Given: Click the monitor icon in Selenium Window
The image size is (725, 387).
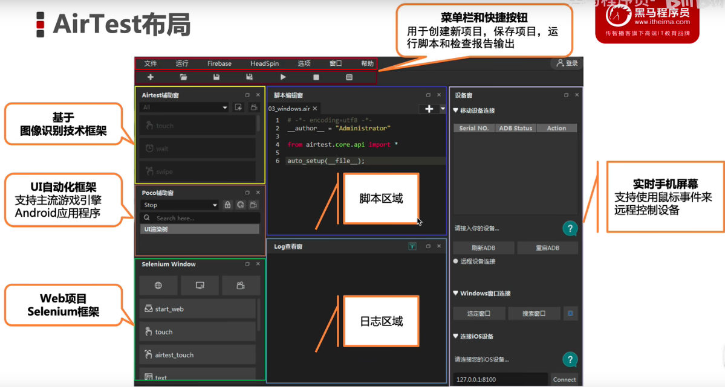Looking at the screenshot, I should click(200, 286).
